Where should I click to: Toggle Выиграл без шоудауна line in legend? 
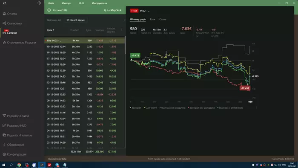click(x=201, y=108)
